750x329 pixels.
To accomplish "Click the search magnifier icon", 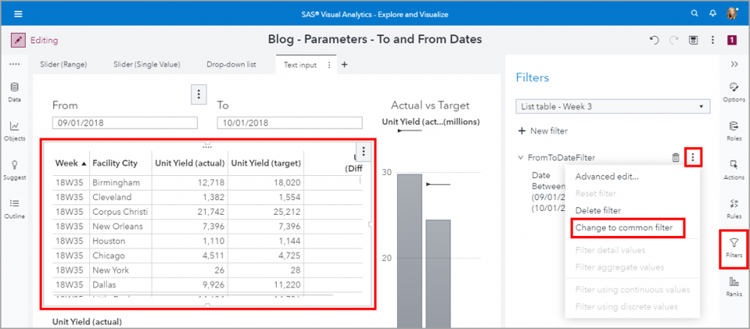I will [694, 14].
